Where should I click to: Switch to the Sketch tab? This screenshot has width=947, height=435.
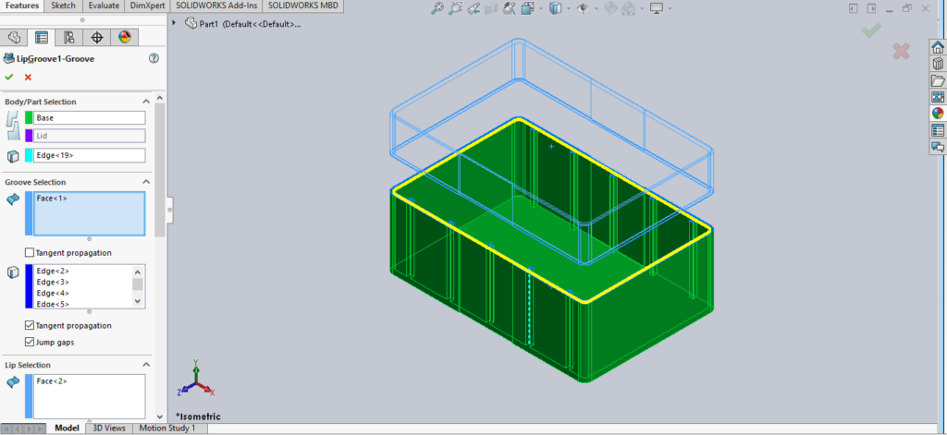pyautogui.click(x=63, y=6)
